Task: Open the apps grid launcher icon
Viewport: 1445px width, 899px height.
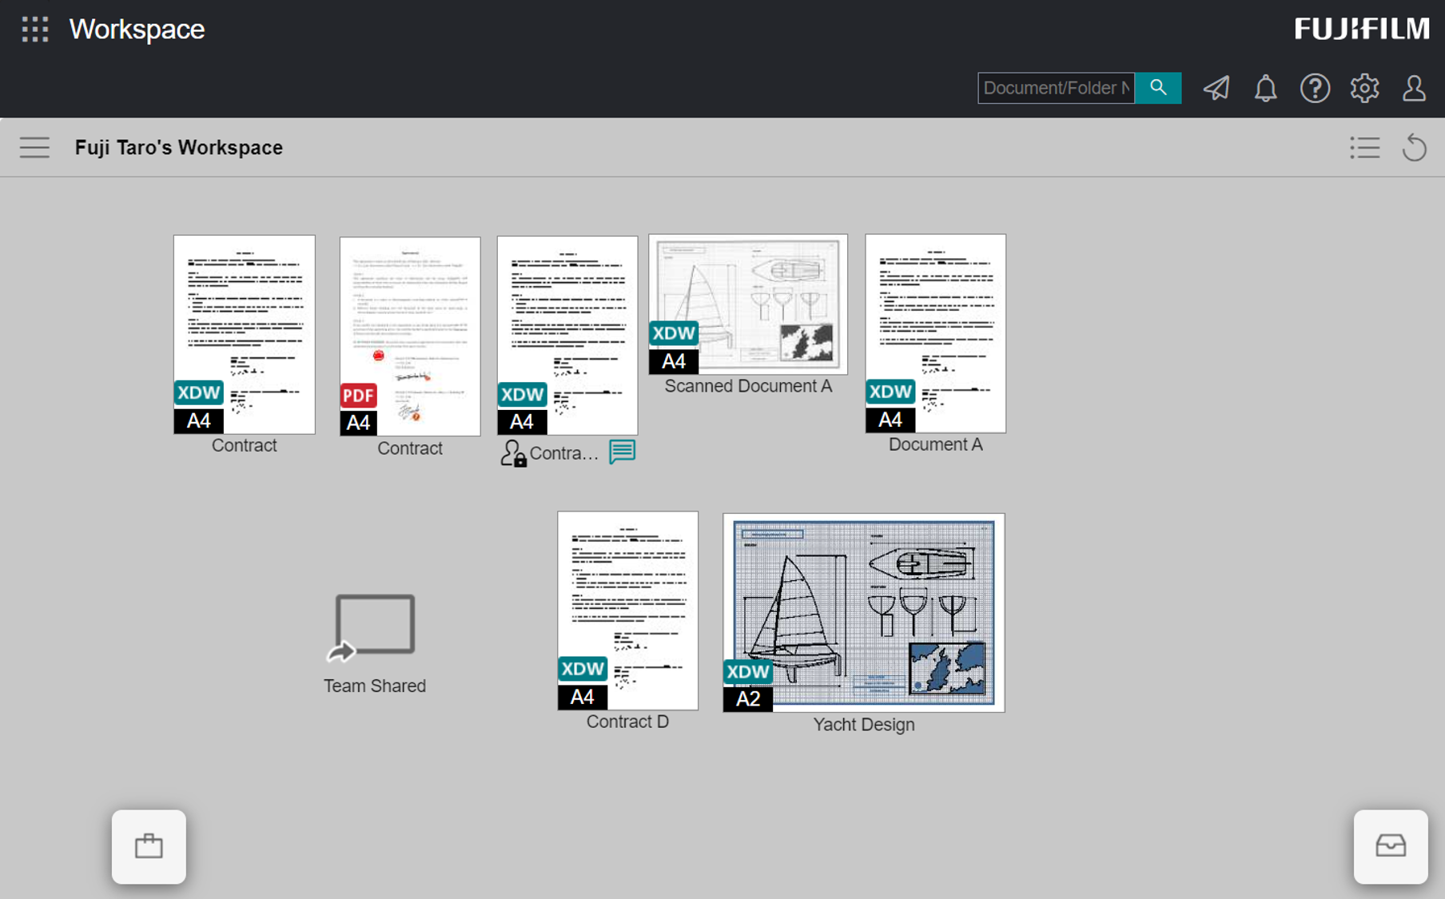Action: 35,30
